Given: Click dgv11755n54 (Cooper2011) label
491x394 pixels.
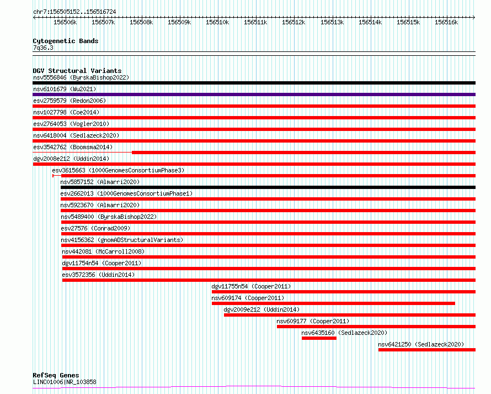Looking at the screenshot, I should pyautogui.click(x=251, y=286).
